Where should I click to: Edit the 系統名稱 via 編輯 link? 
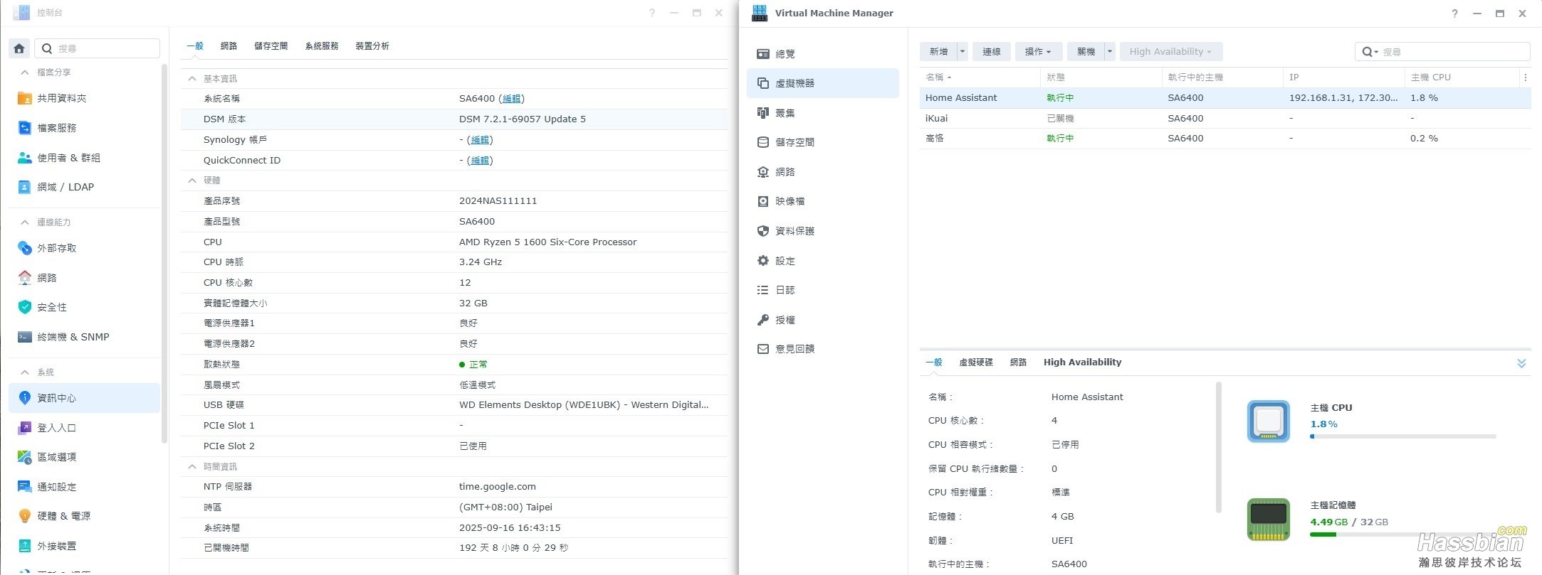(511, 99)
